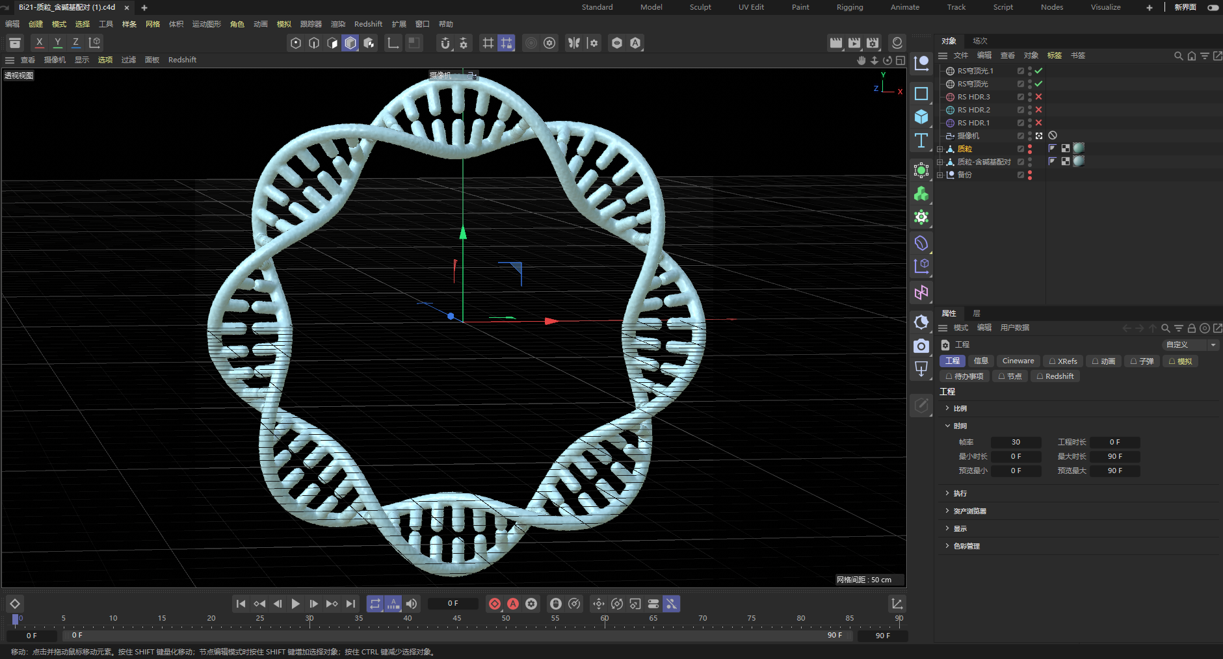This screenshot has height=659, width=1223.
Task: Expand the 备份 object tree
Action: tap(940, 175)
